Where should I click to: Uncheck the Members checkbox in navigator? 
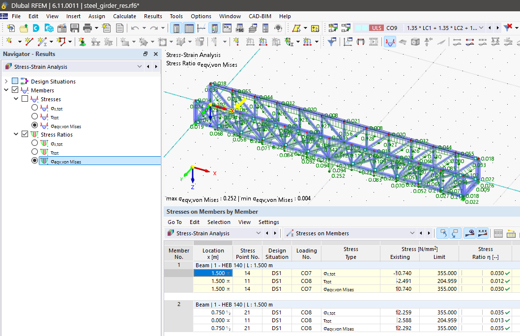click(x=15, y=90)
